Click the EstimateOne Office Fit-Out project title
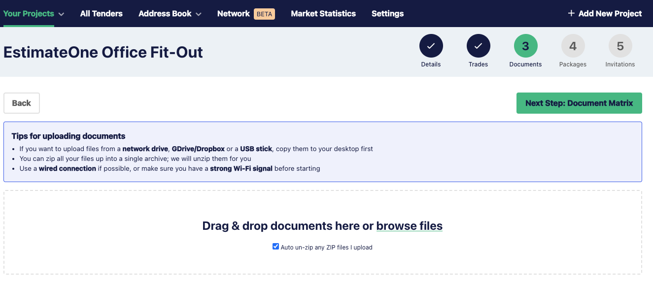The image size is (653, 281). click(103, 52)
